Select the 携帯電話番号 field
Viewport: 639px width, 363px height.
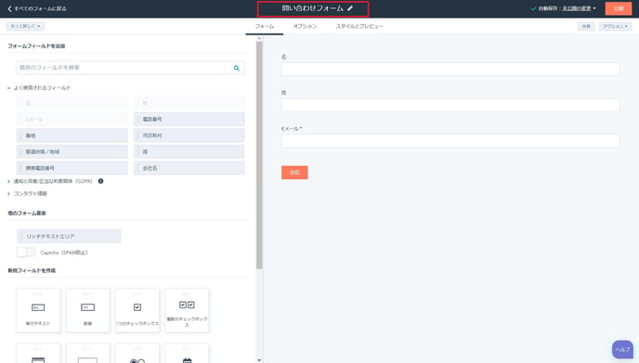pos(72,168)
